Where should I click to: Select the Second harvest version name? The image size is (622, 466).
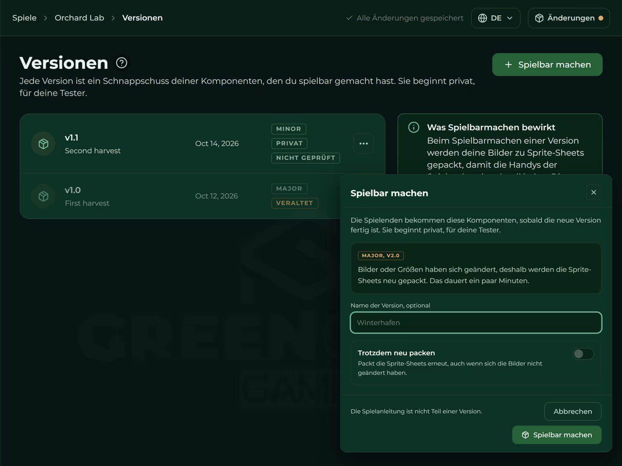(92, 151)
